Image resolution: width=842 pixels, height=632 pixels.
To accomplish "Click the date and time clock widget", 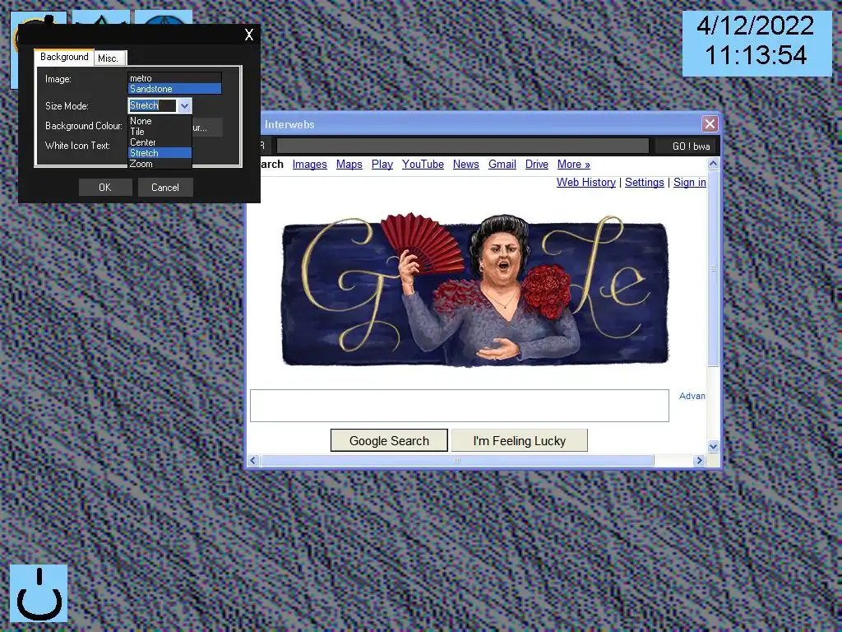I will [756, 42].
